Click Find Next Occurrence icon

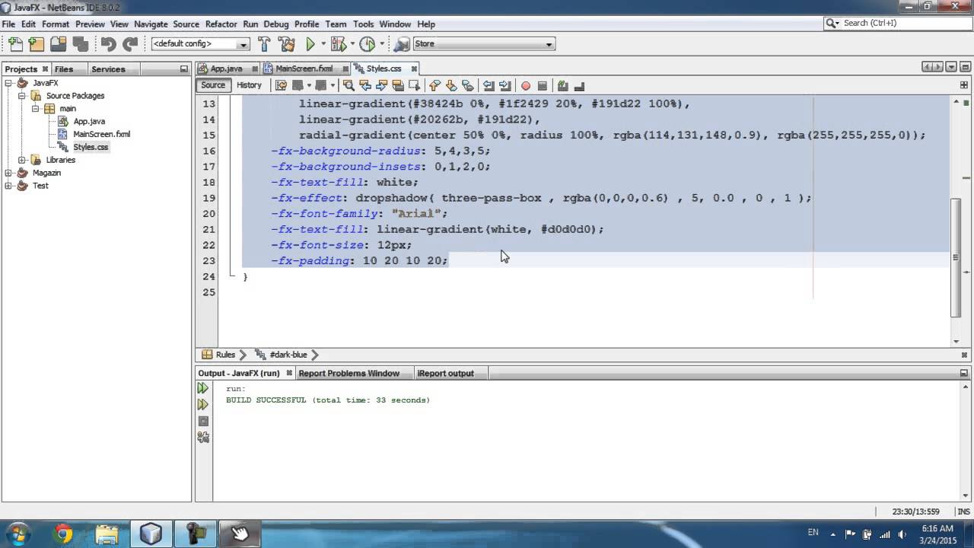[382, 85]
